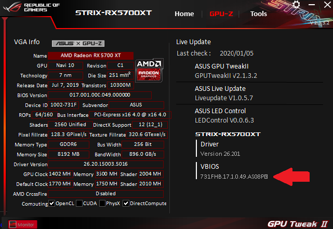The width and height of the screenshot is (333, 229).
Task: Click the ASUS Live Update entry
Action: (x=224, y=93)
